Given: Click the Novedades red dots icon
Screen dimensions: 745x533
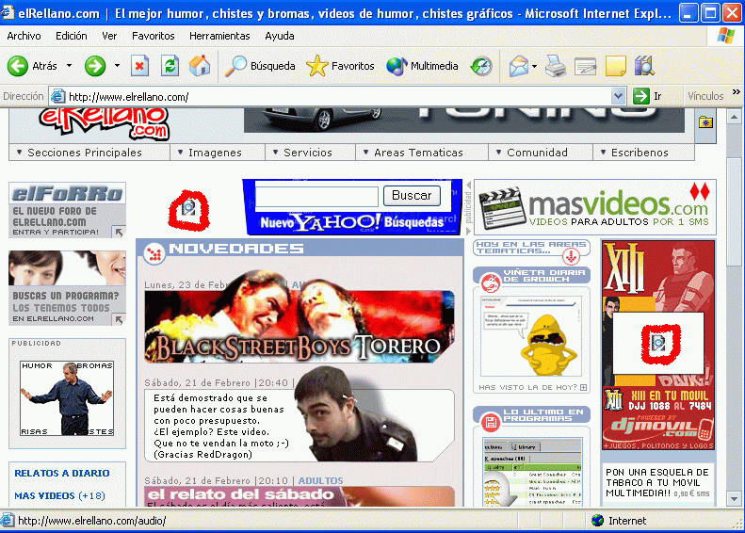Looking at the screenshot, I should click(x=154, y=253).
